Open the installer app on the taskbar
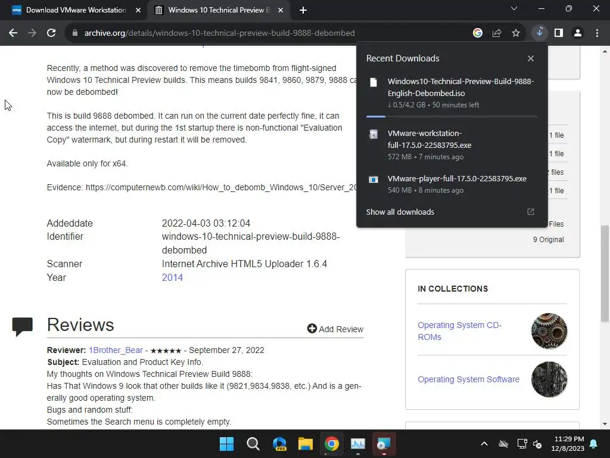The width and height of the screenshot is (610, 458). coord(384,444)
